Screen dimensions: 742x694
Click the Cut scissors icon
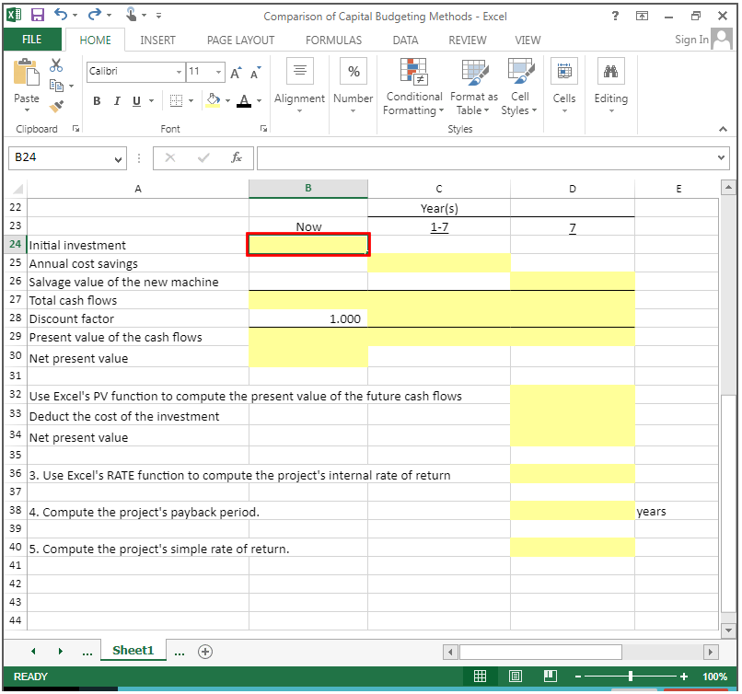coord(56,65)
